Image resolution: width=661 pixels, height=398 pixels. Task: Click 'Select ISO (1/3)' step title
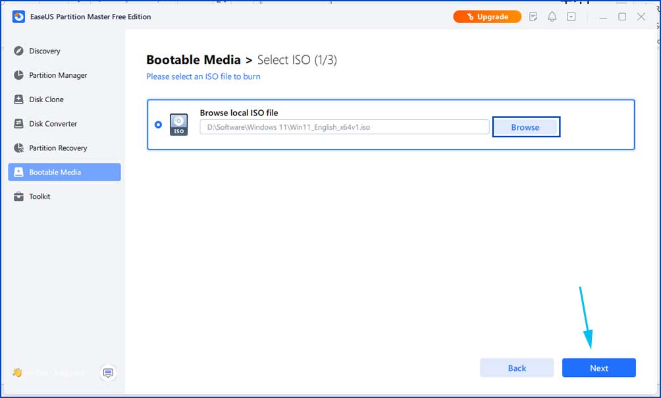point(297,60)
